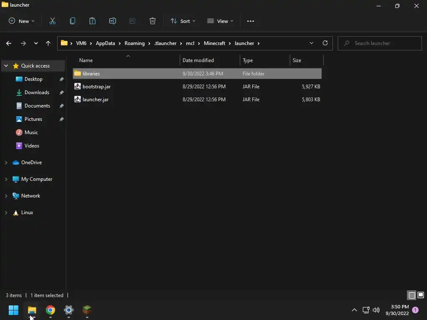Click the launcher.jar file icon
Image resolution: width=427 pixels, height=320 pixels.
click(x=78, y=99)
